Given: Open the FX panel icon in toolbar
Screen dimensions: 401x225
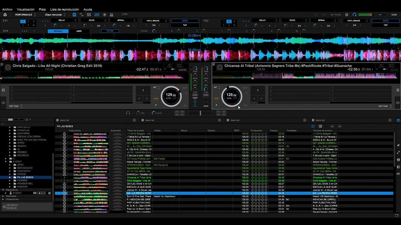Looking at the screenshot, I should coord(75,15).
